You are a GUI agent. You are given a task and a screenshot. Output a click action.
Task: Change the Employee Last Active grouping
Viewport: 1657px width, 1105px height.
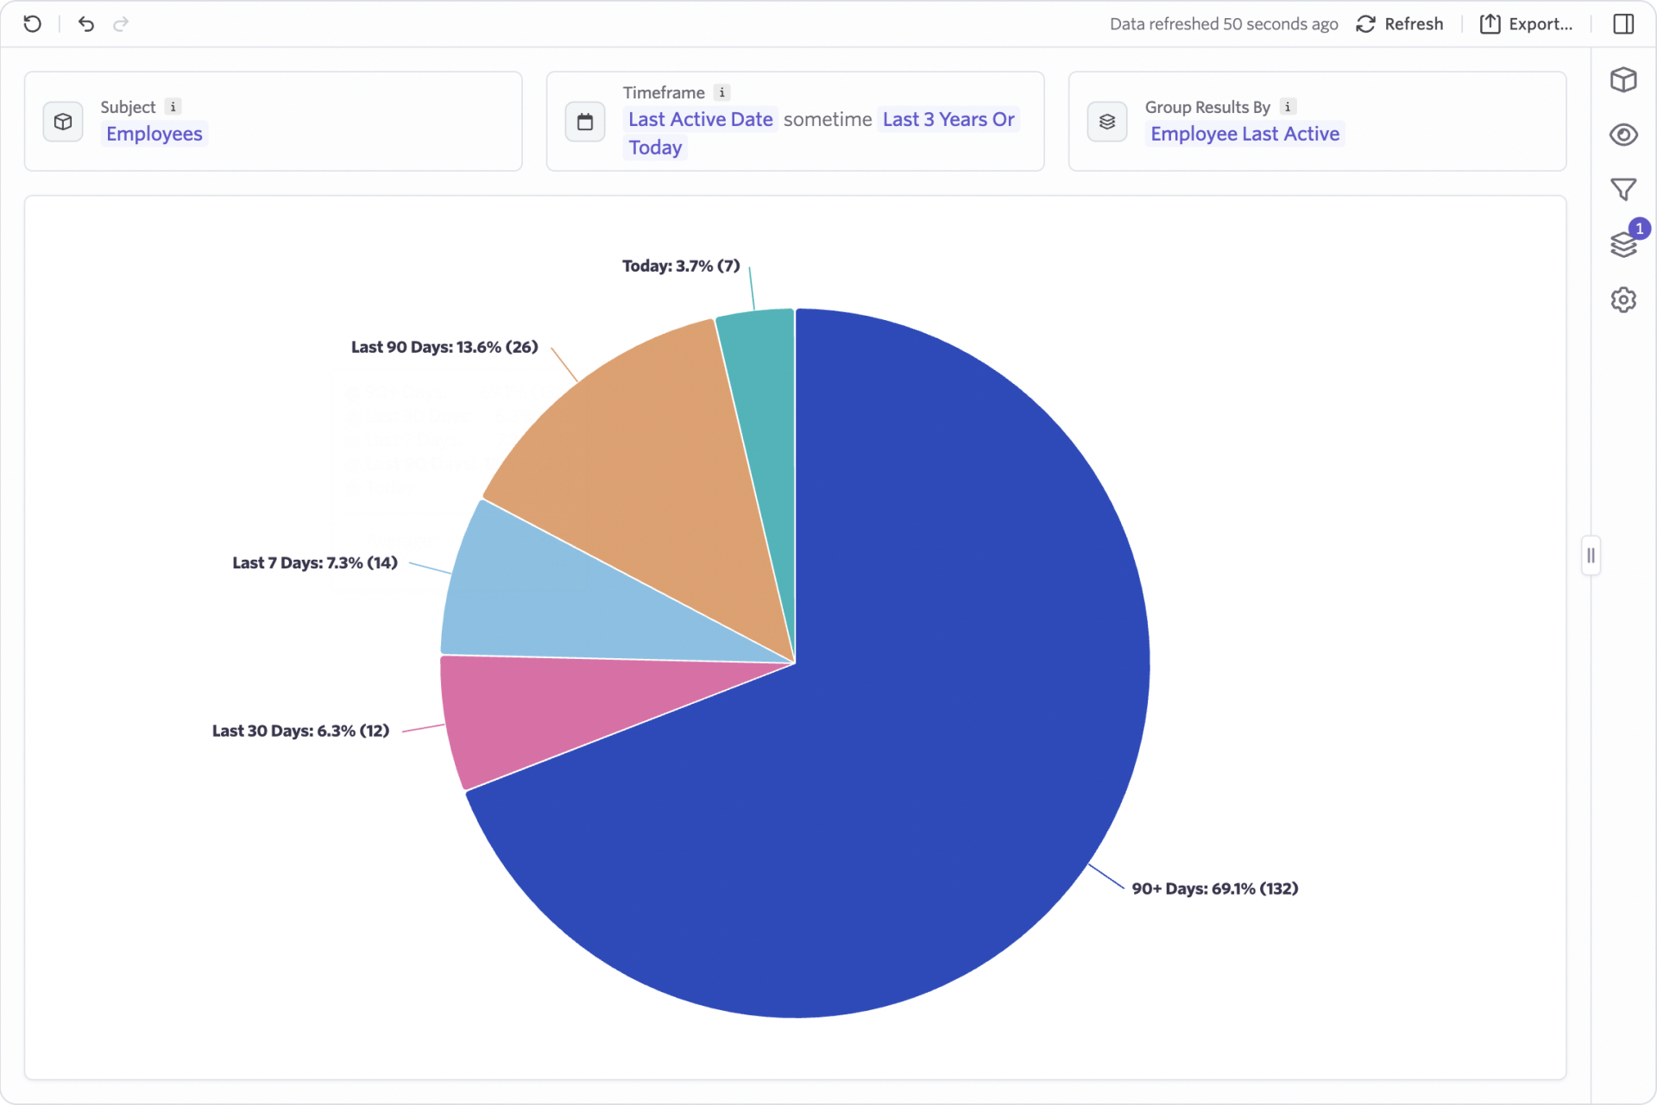pos(1244,134)
